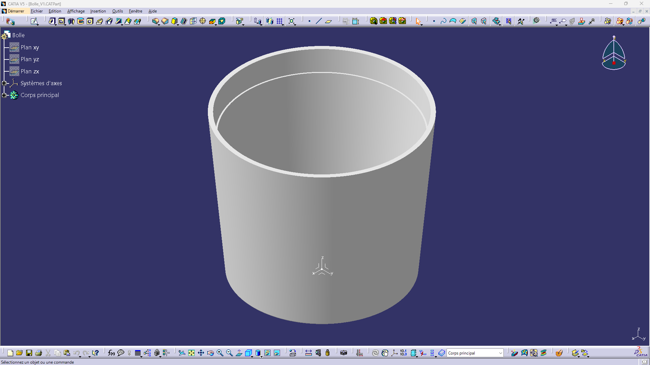Screen dimensions: 650x365
Task: Toggle Swap visible space icon
Action: (x=277, y=353)
